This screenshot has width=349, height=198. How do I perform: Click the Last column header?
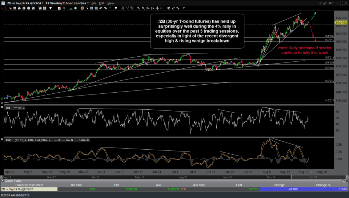point(239,185)
